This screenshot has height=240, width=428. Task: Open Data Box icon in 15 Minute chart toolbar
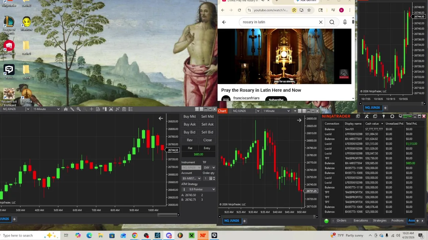98,109
